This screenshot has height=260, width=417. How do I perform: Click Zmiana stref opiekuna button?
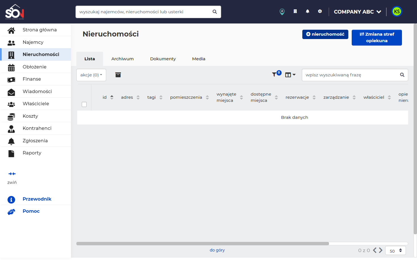(x=377, y=38)
